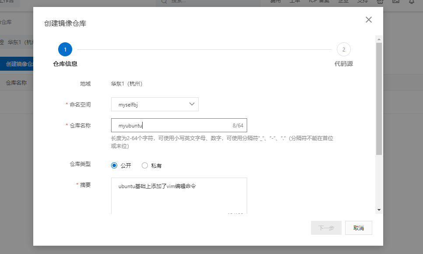The image size is (423, 254).
Task: Select the 私有 repository type radio
Action: pyautogui.click(x=144, y=165)
